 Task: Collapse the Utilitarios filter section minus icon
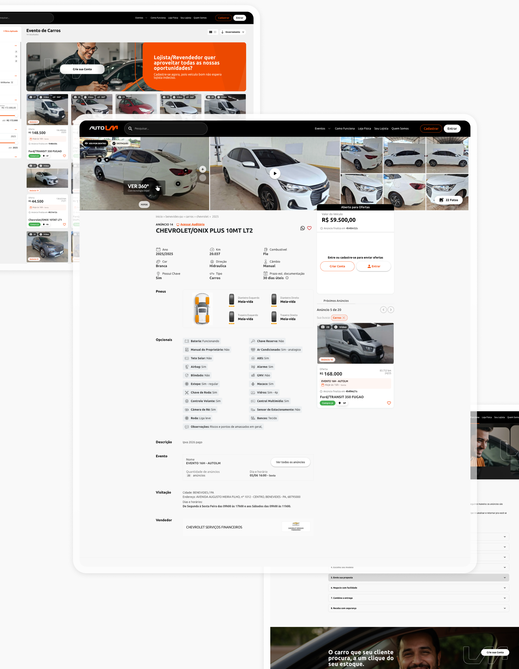pyautogui.click(x=16, y=76)
